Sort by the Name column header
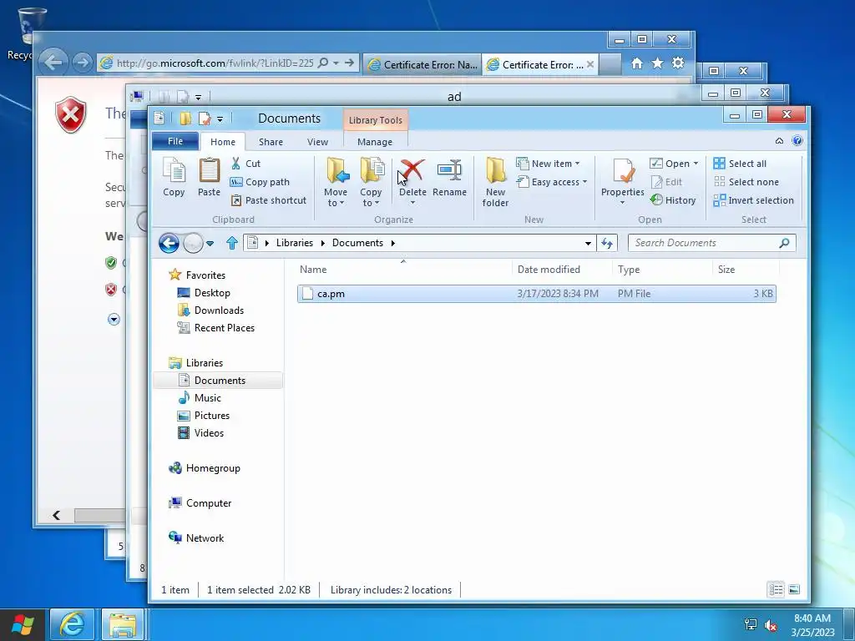Viewport: 855px width, 641px height. [x=403, y=270]
